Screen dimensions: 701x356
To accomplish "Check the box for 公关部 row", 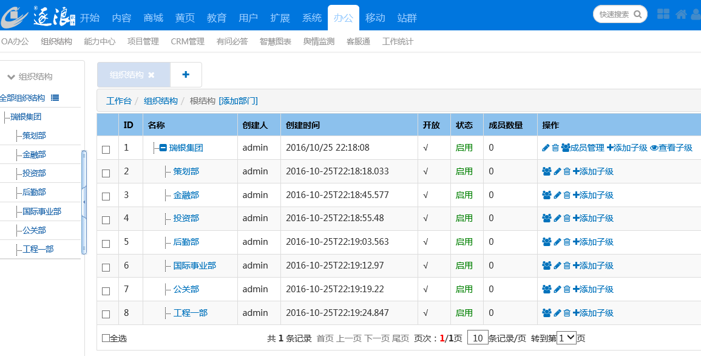I will [x=106, y=291].
